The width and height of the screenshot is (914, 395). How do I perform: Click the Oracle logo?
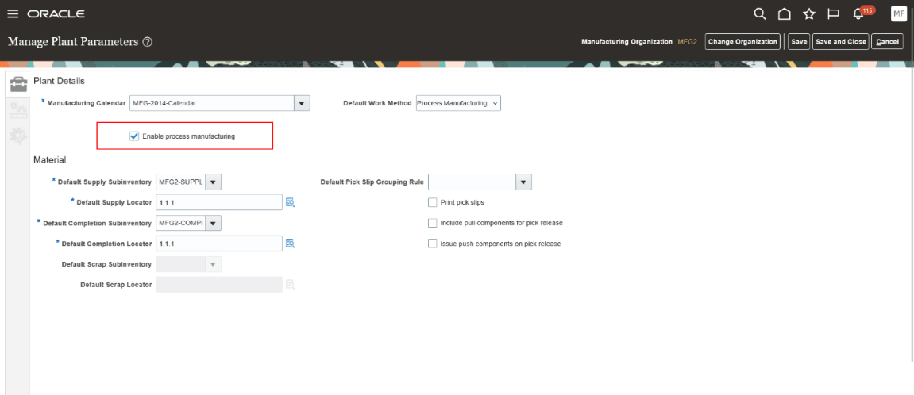56,13
